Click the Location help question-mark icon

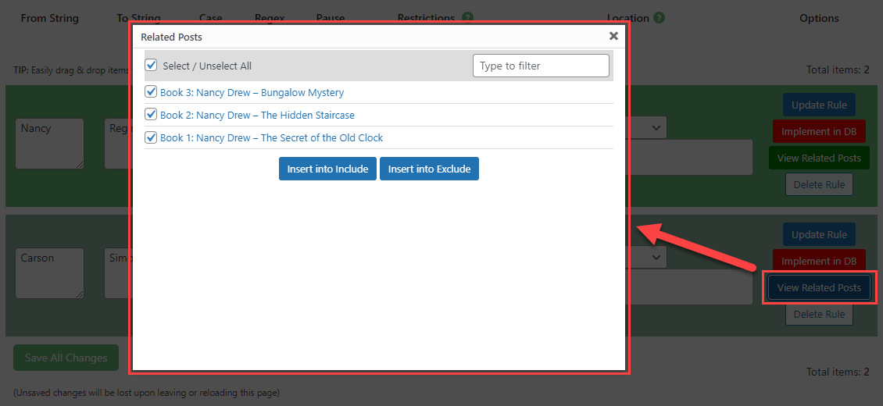(660, 18)
